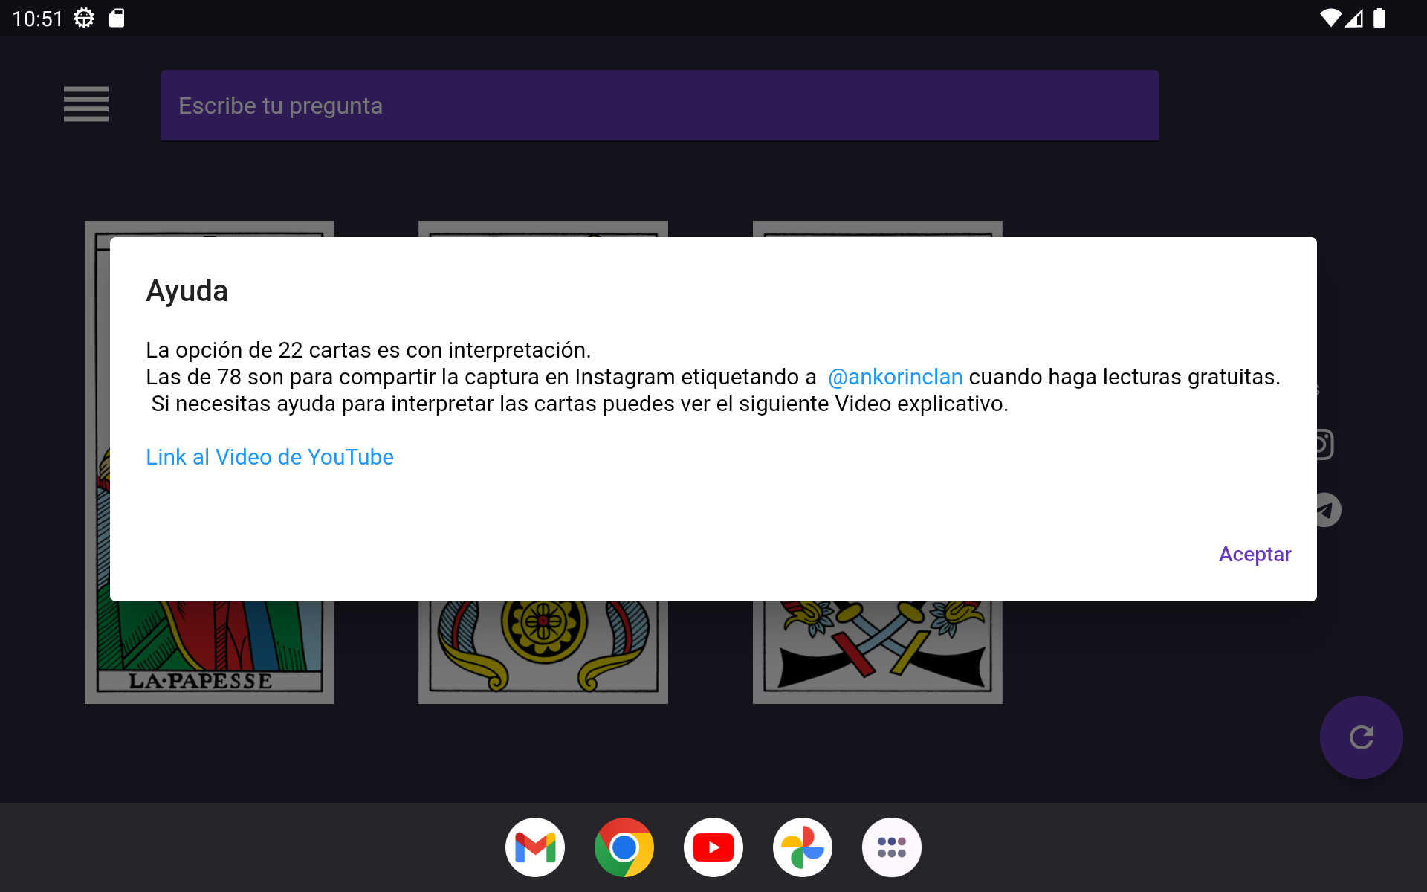
Task: Click the text 'La opción de 22 cartas es con interpretación.'
Action: [368, 350]
